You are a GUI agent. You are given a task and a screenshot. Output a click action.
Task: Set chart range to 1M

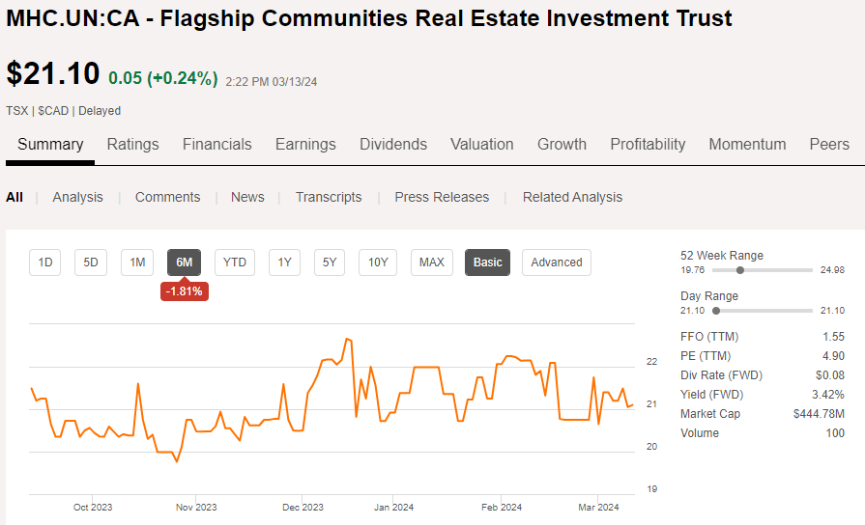point(137,262)
